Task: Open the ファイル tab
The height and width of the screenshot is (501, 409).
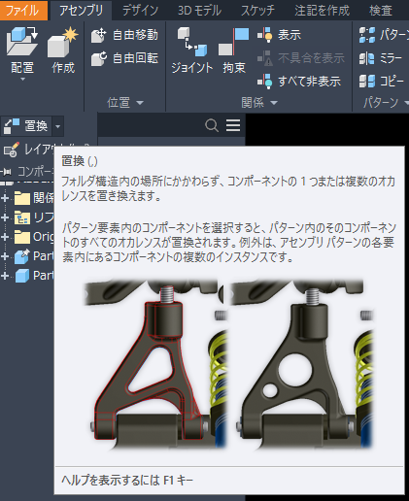Action: point(23,11)
